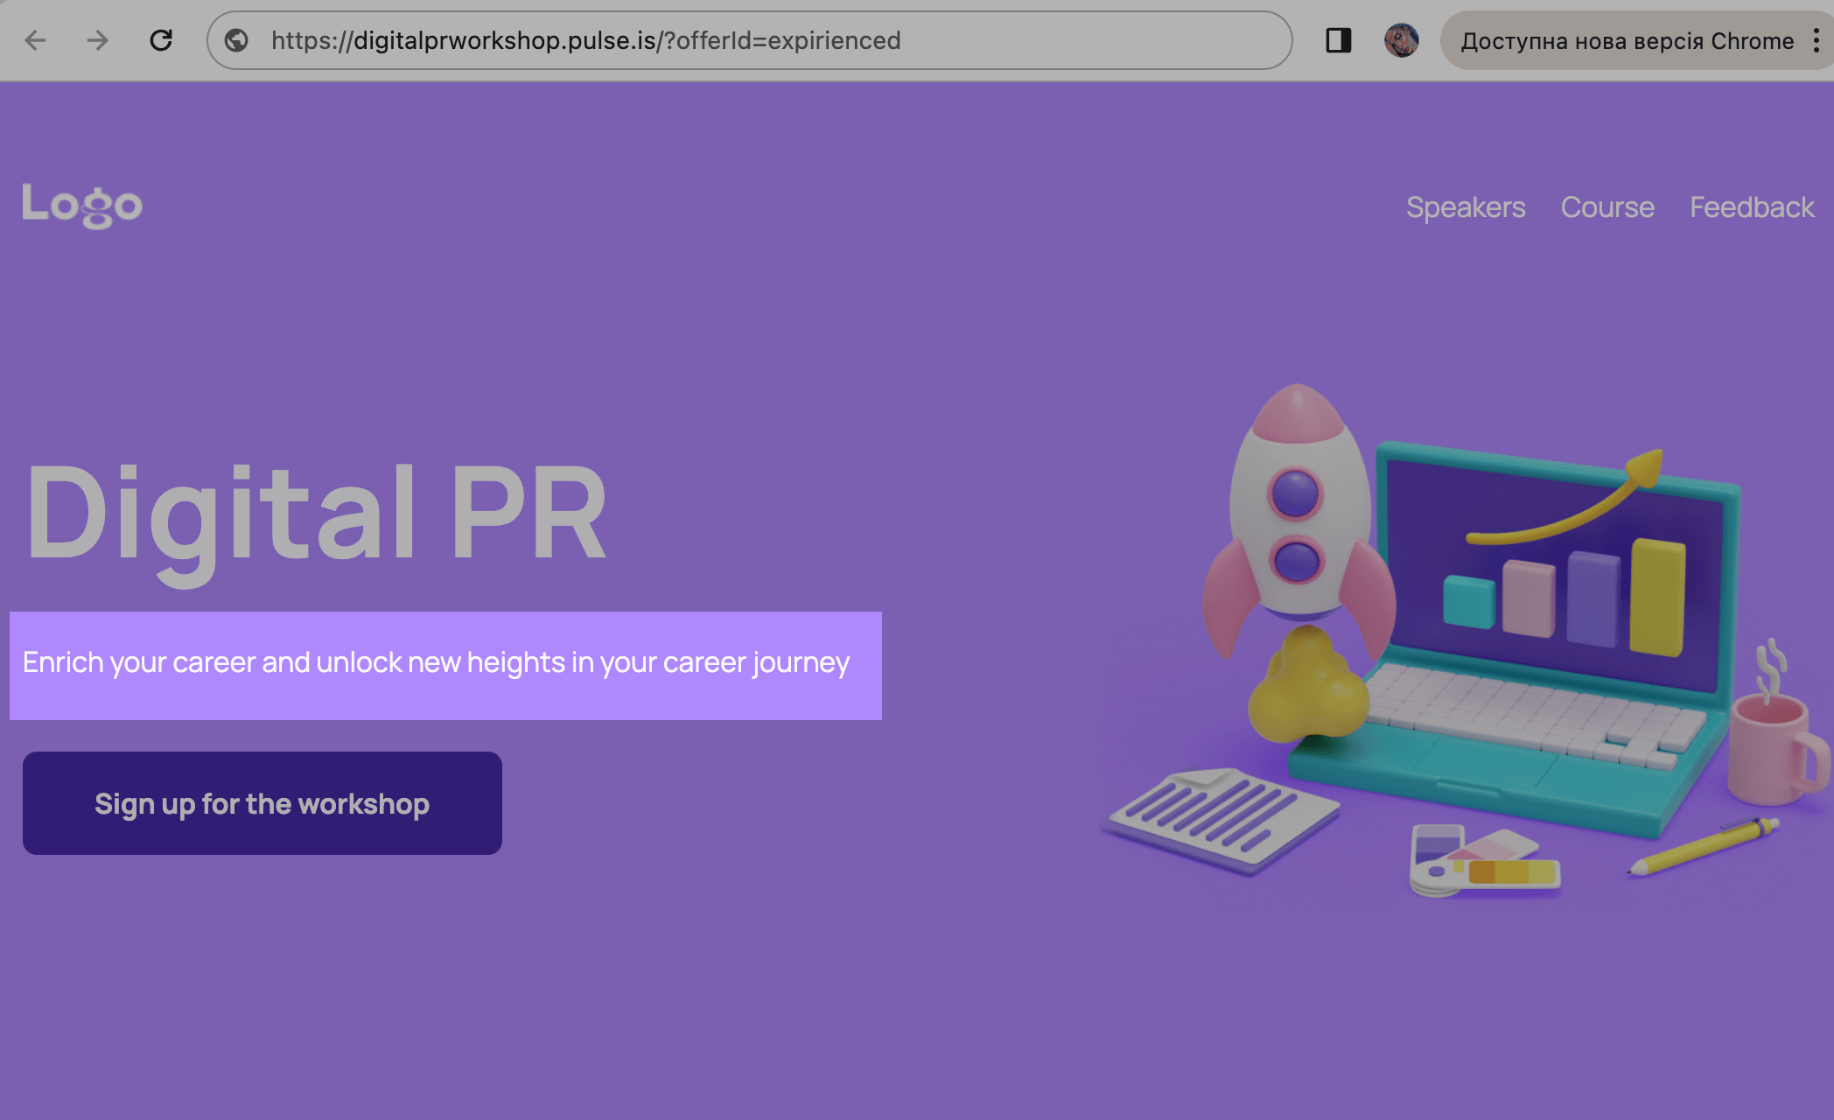Image resolution: width=1834 pixels, height=1120 pixels.
Task: Open the Speakers navigation link
Action: tap(1466, 207)
